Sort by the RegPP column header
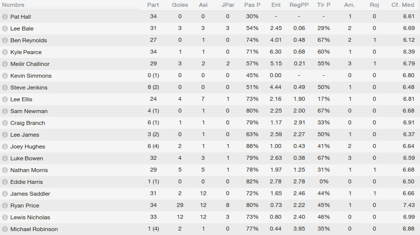This screenshot has width=420, height=235. [299, 5]
